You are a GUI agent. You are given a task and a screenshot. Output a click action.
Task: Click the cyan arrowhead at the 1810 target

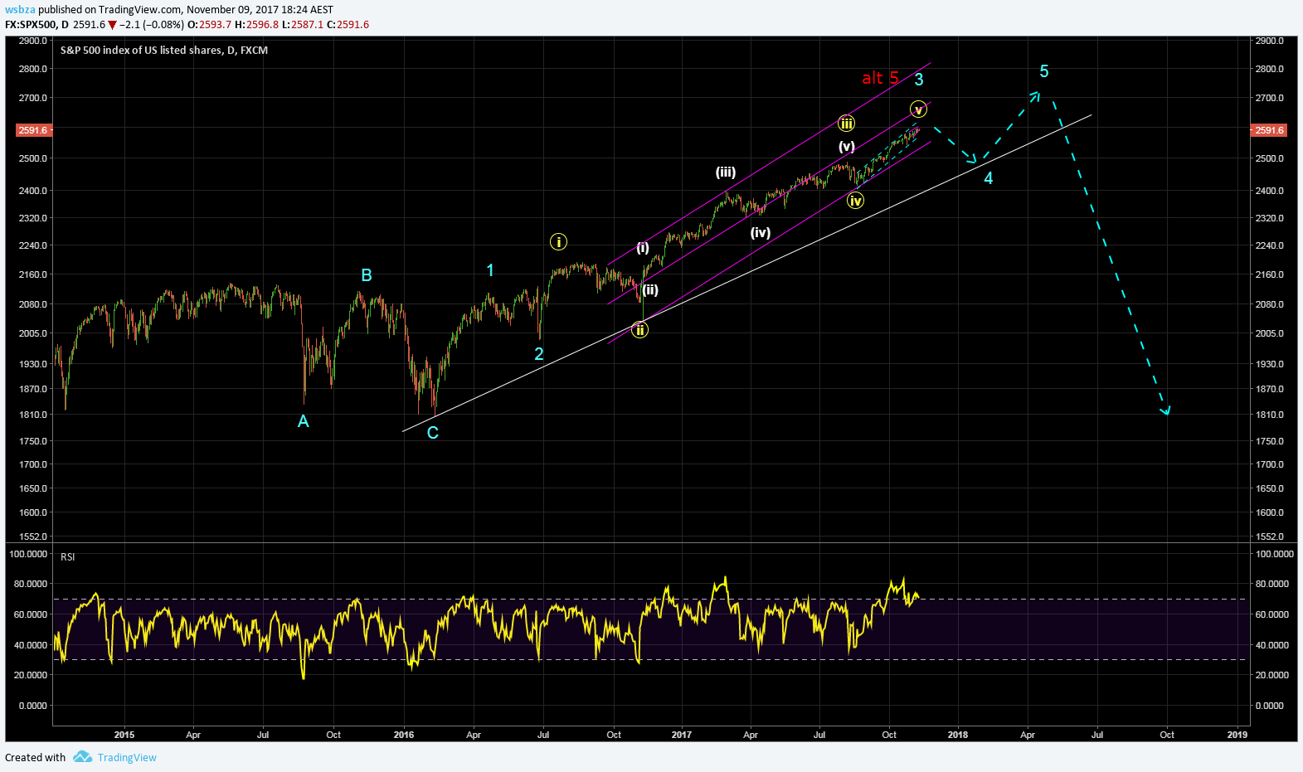[1165, 410]
